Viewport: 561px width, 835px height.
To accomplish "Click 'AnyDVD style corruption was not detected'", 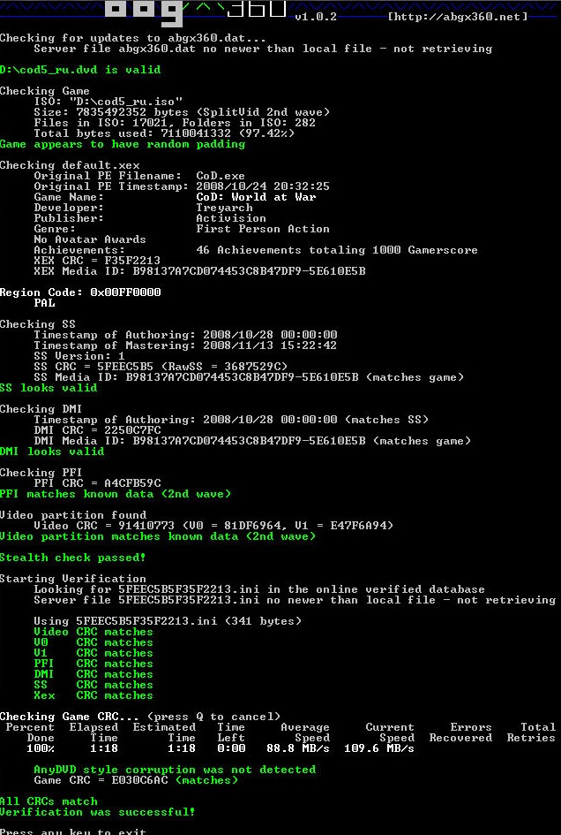I will (x=175, y=770).
